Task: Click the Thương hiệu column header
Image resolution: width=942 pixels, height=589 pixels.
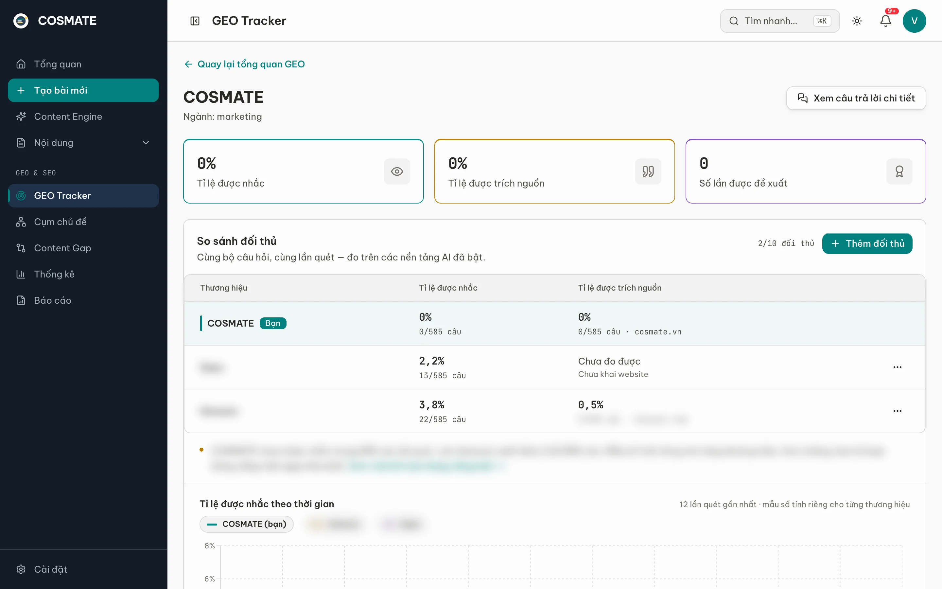Action: click(x=223, y=288)
